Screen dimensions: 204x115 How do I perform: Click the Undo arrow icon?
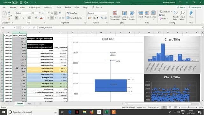[25, 2]
